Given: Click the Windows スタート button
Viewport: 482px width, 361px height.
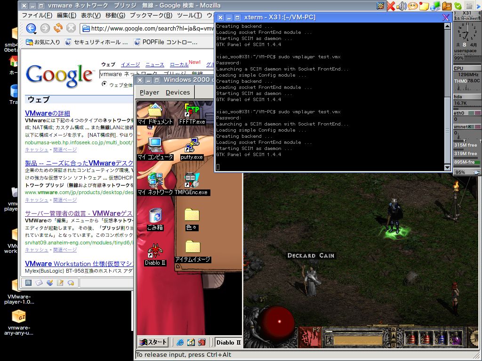Looking at the screenshot, I should [153, 342].
